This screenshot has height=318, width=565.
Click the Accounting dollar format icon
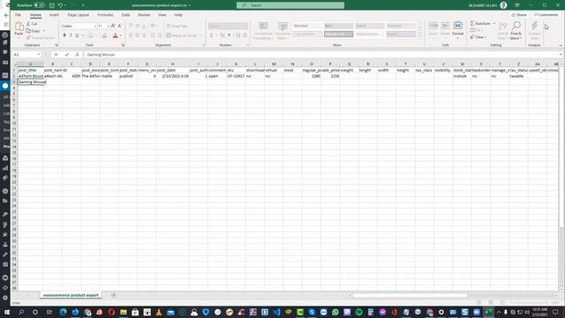point(212,35)
